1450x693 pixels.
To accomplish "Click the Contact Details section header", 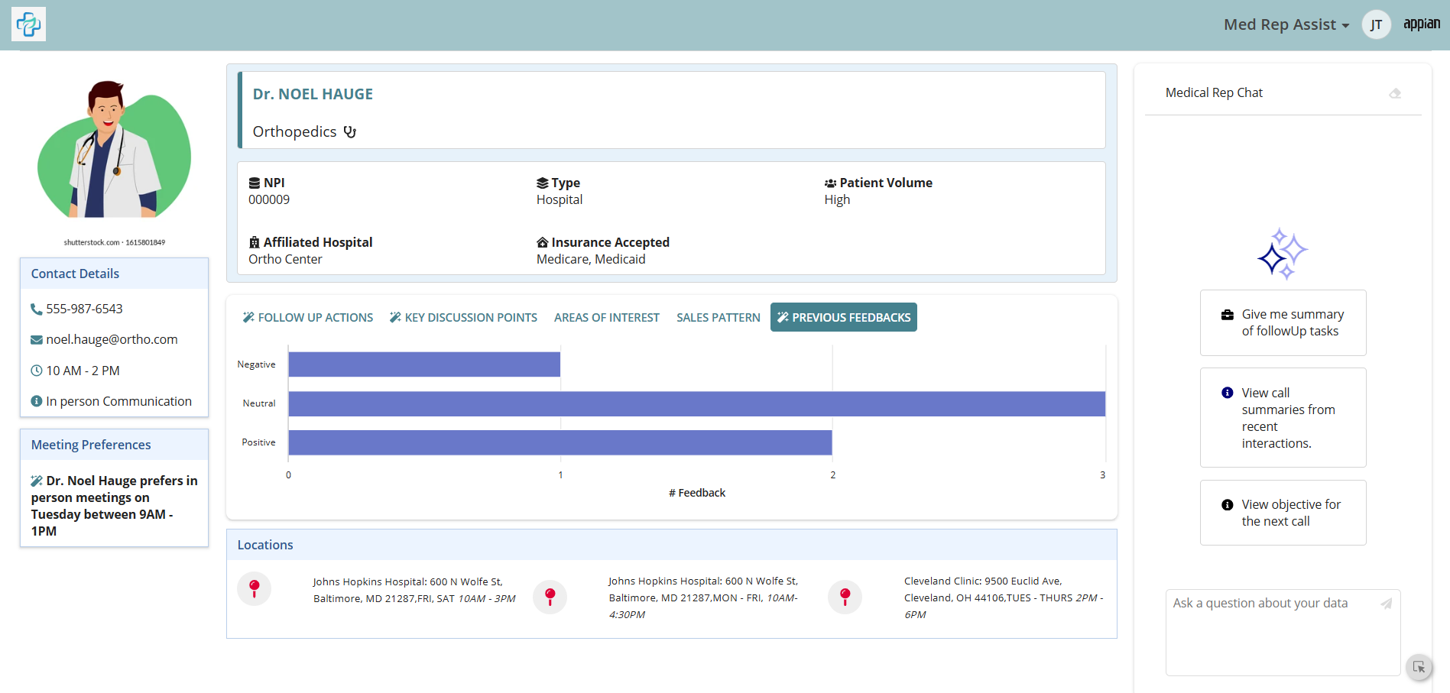I will (114, 274).
